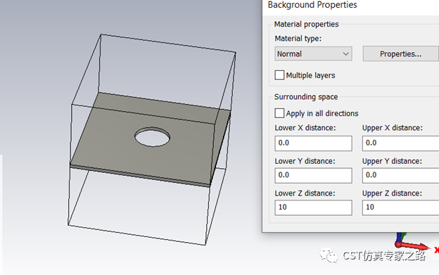
Task: Focus the Lower X distance field
Action: 313,143
